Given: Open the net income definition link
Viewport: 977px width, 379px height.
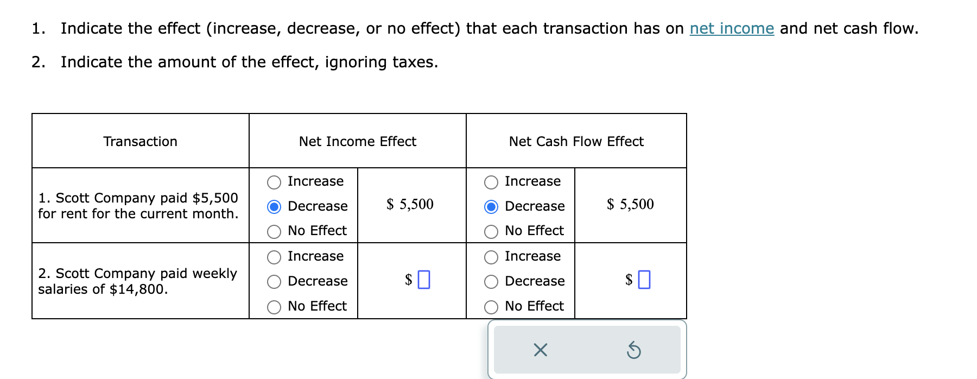Looking at the screenshot, I should click(731, 28).
